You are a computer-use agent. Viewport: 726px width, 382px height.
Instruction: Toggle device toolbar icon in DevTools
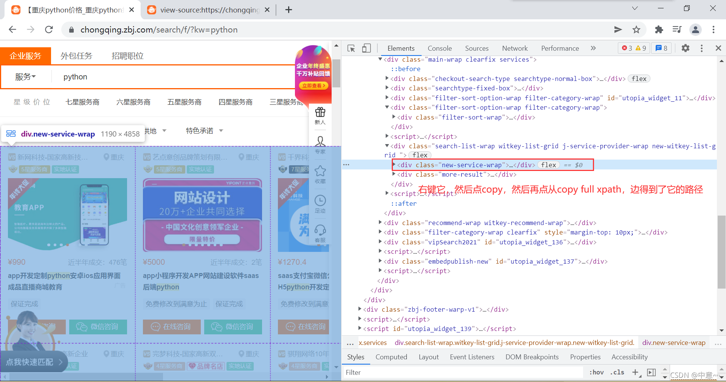click(x=366, y=48)
